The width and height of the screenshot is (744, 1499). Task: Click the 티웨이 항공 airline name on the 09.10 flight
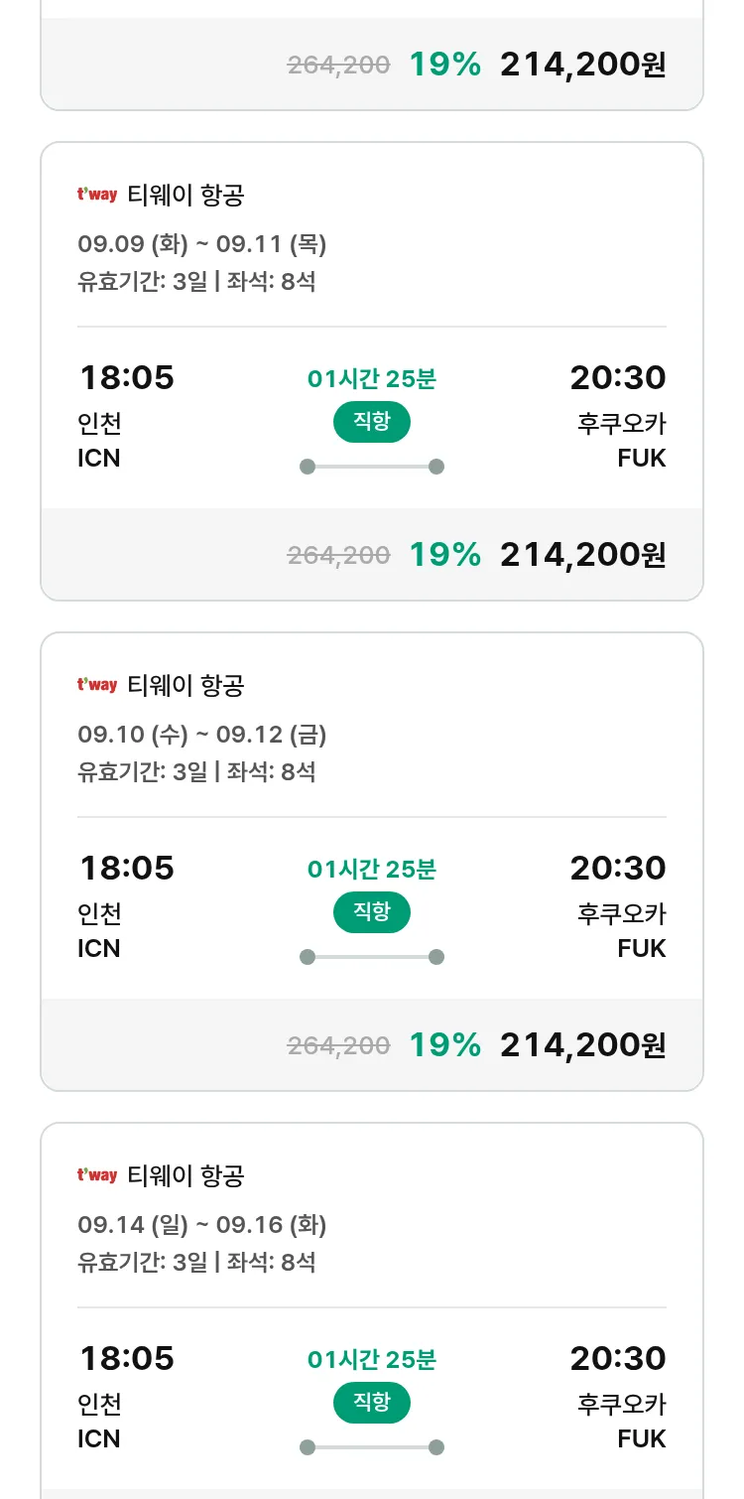coord(186,685)
